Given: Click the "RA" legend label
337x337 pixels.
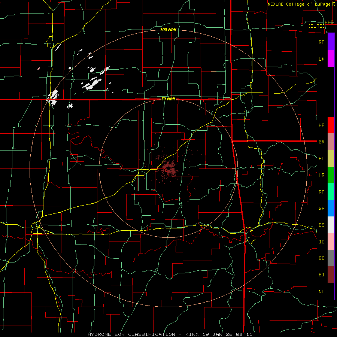Looking at the screenshot, I should coord(322,192).
